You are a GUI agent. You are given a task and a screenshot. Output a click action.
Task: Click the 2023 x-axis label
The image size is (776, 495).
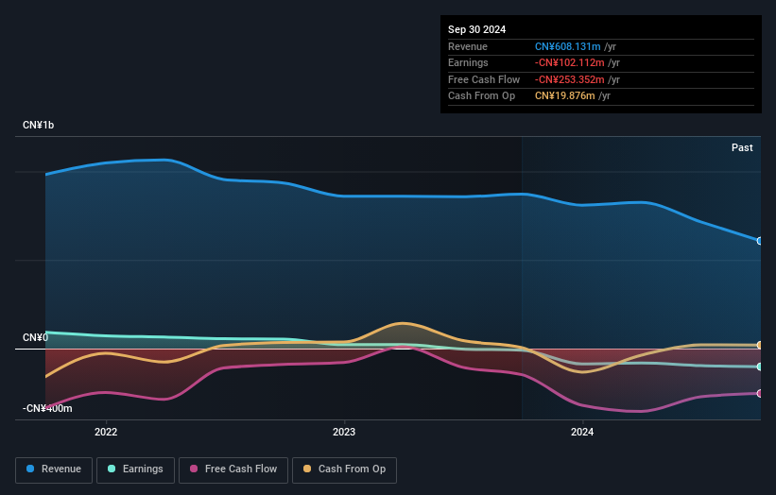[x=344, y=433]
